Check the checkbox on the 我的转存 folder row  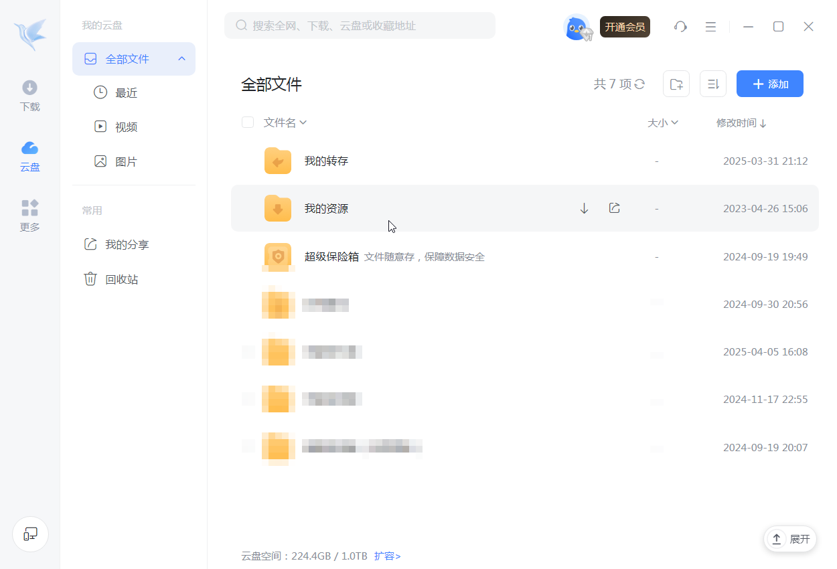coord(248,161)
